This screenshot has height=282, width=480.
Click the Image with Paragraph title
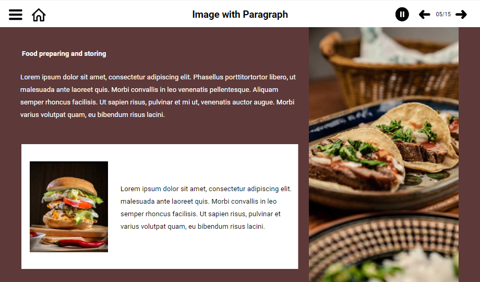[x=240, y=15]
